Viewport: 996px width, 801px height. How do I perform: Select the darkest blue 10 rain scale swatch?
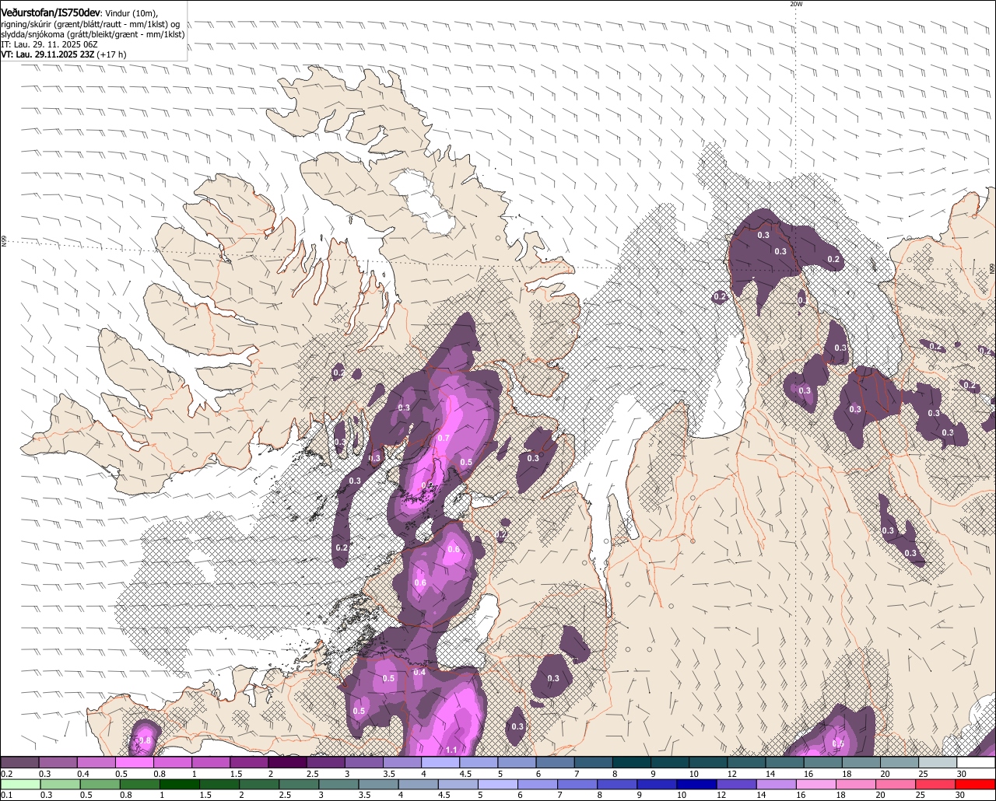click(x=697, y=784)
